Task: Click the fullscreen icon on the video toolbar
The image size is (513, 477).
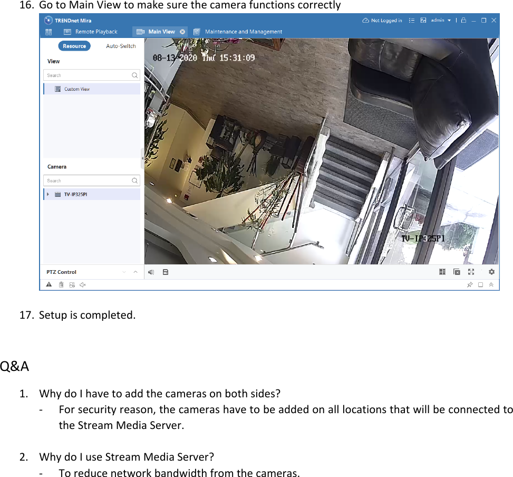Action: coord(471,272)
